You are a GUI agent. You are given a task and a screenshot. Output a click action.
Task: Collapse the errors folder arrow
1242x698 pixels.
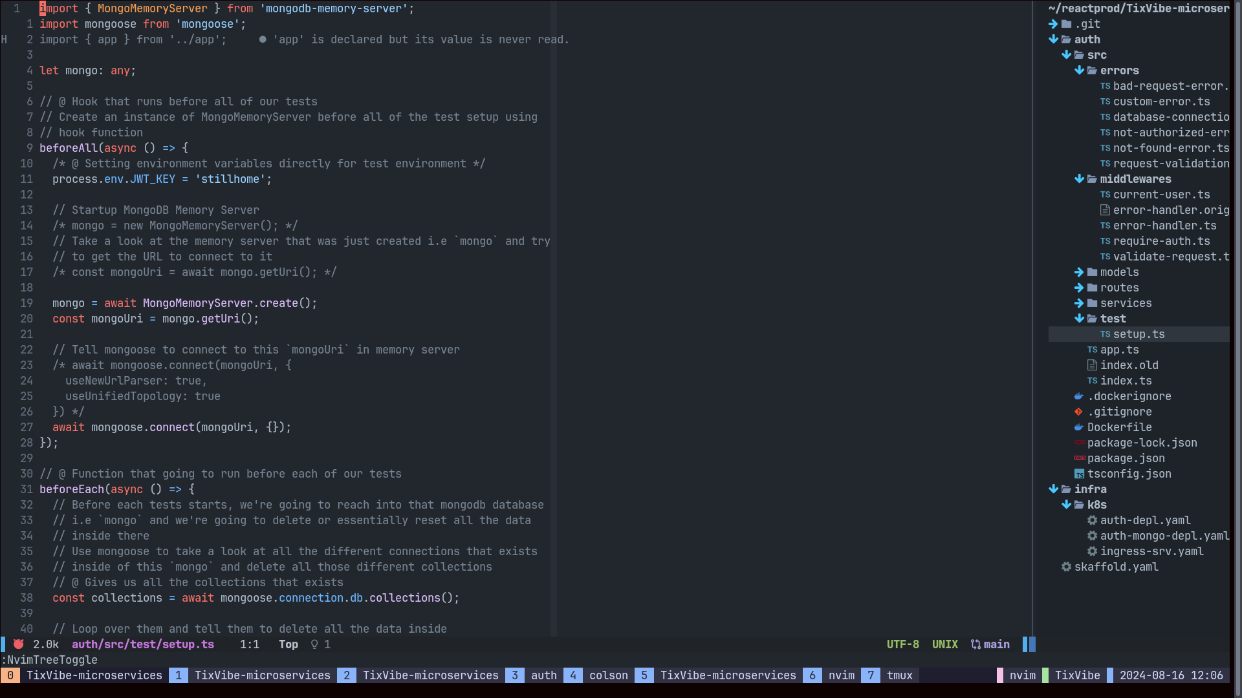(1079, 70)
